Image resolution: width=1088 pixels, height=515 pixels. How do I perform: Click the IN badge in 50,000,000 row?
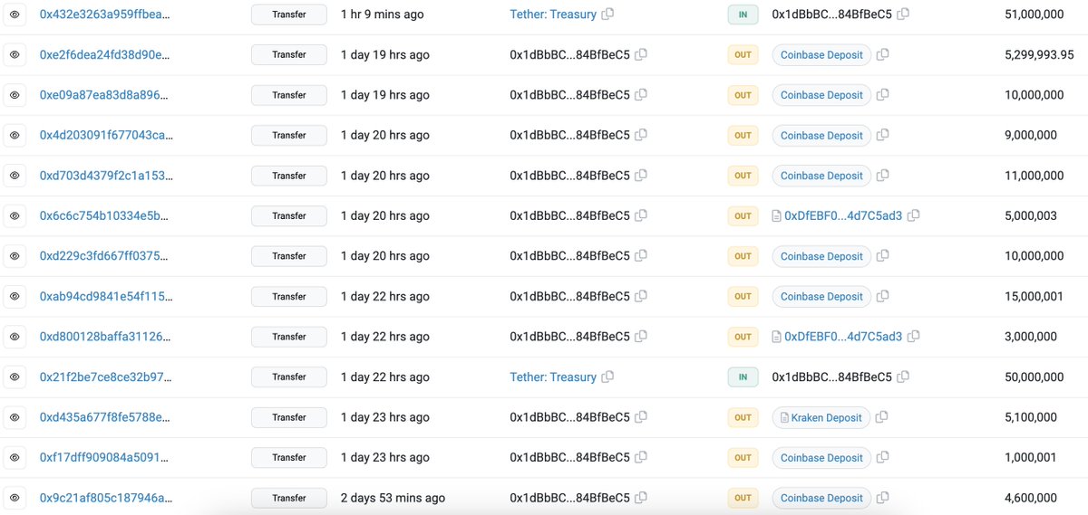tap(743, 377)
